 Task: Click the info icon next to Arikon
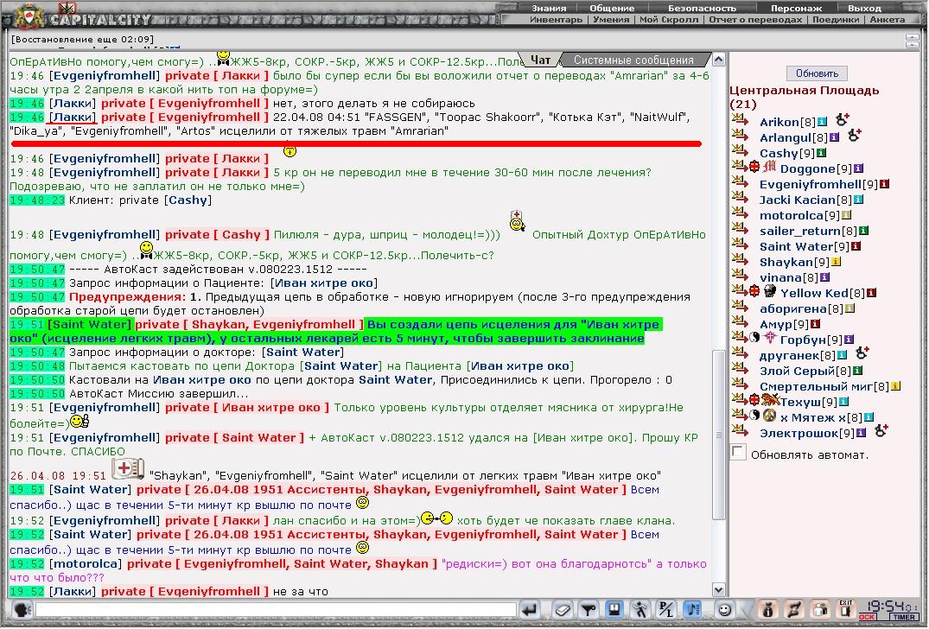point(822,122)
